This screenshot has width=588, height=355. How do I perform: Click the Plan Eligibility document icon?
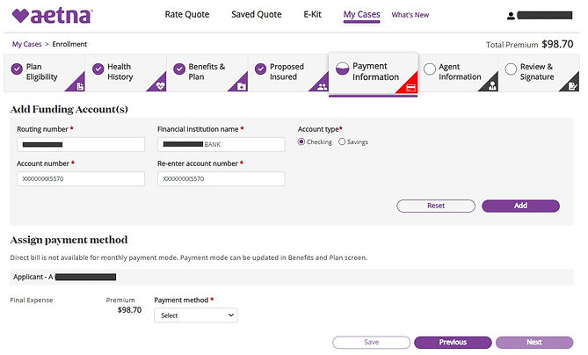click(x=80, y=87)
